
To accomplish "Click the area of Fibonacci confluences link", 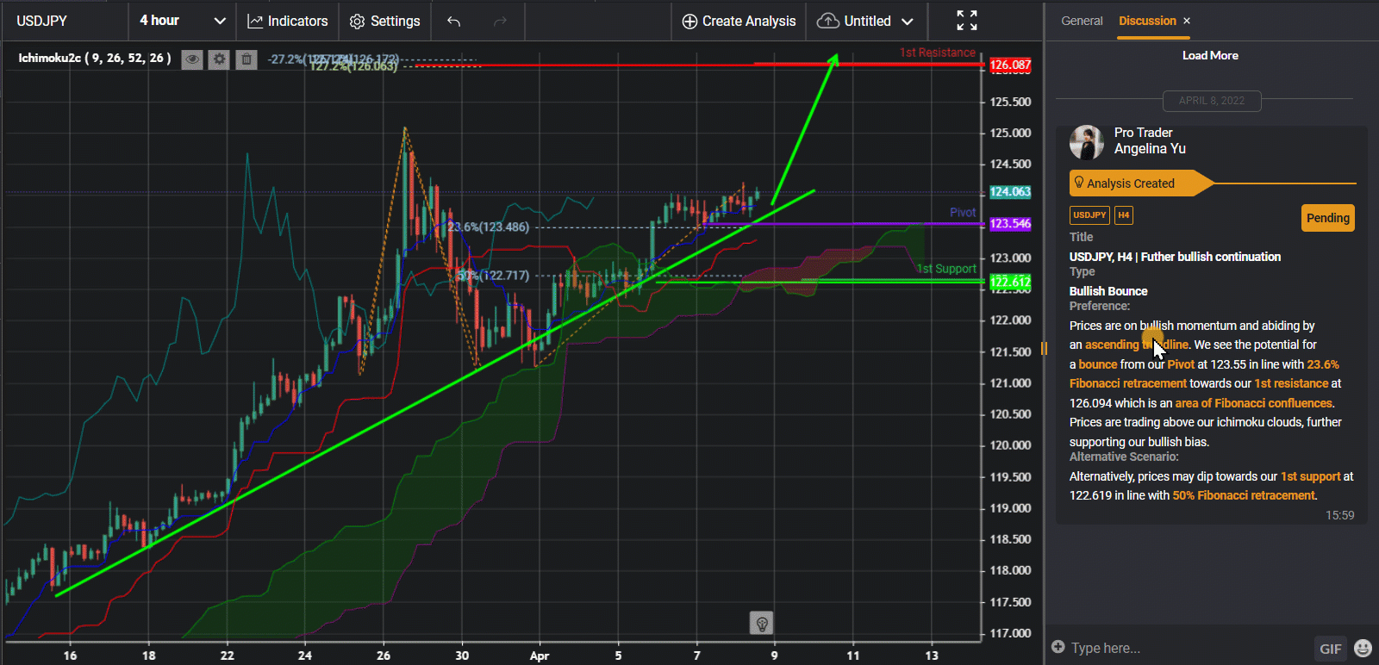I will (x=1254, y=403).
